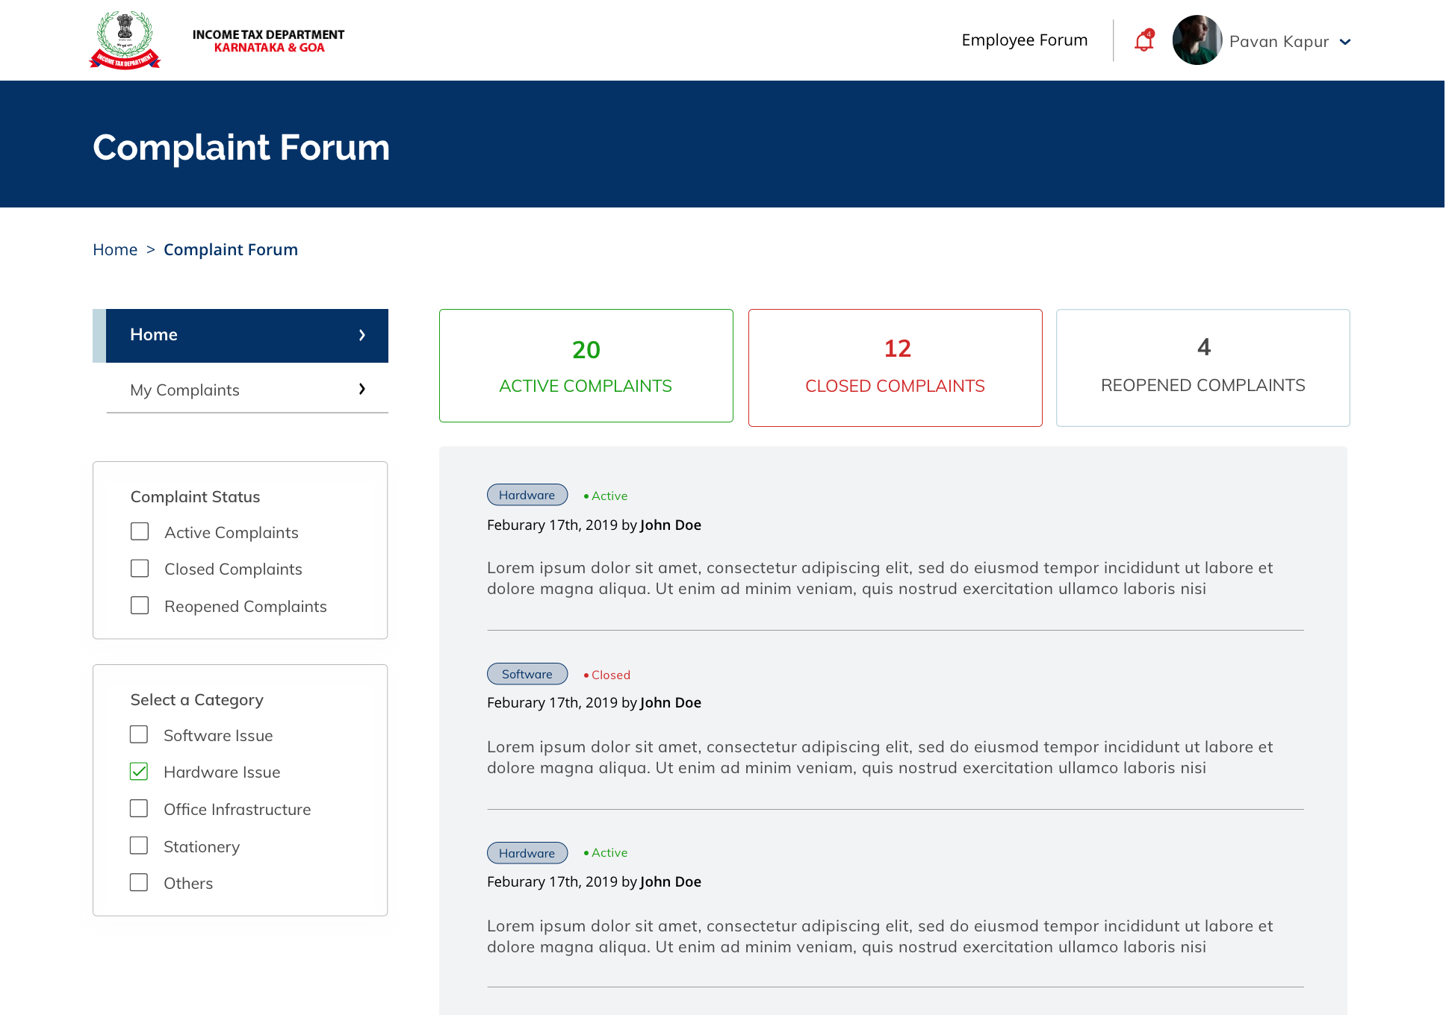This screenshot has width=1446, height=1015.
Task: Click the Closed status indicator on Software complaint
Action: [607, 675]
